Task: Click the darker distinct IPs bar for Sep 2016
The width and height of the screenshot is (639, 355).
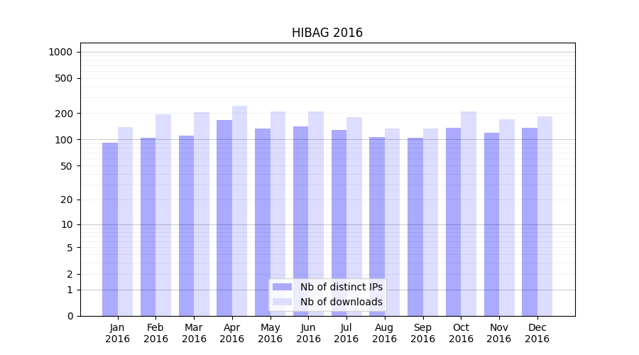Action: click(x=415, y=226)
